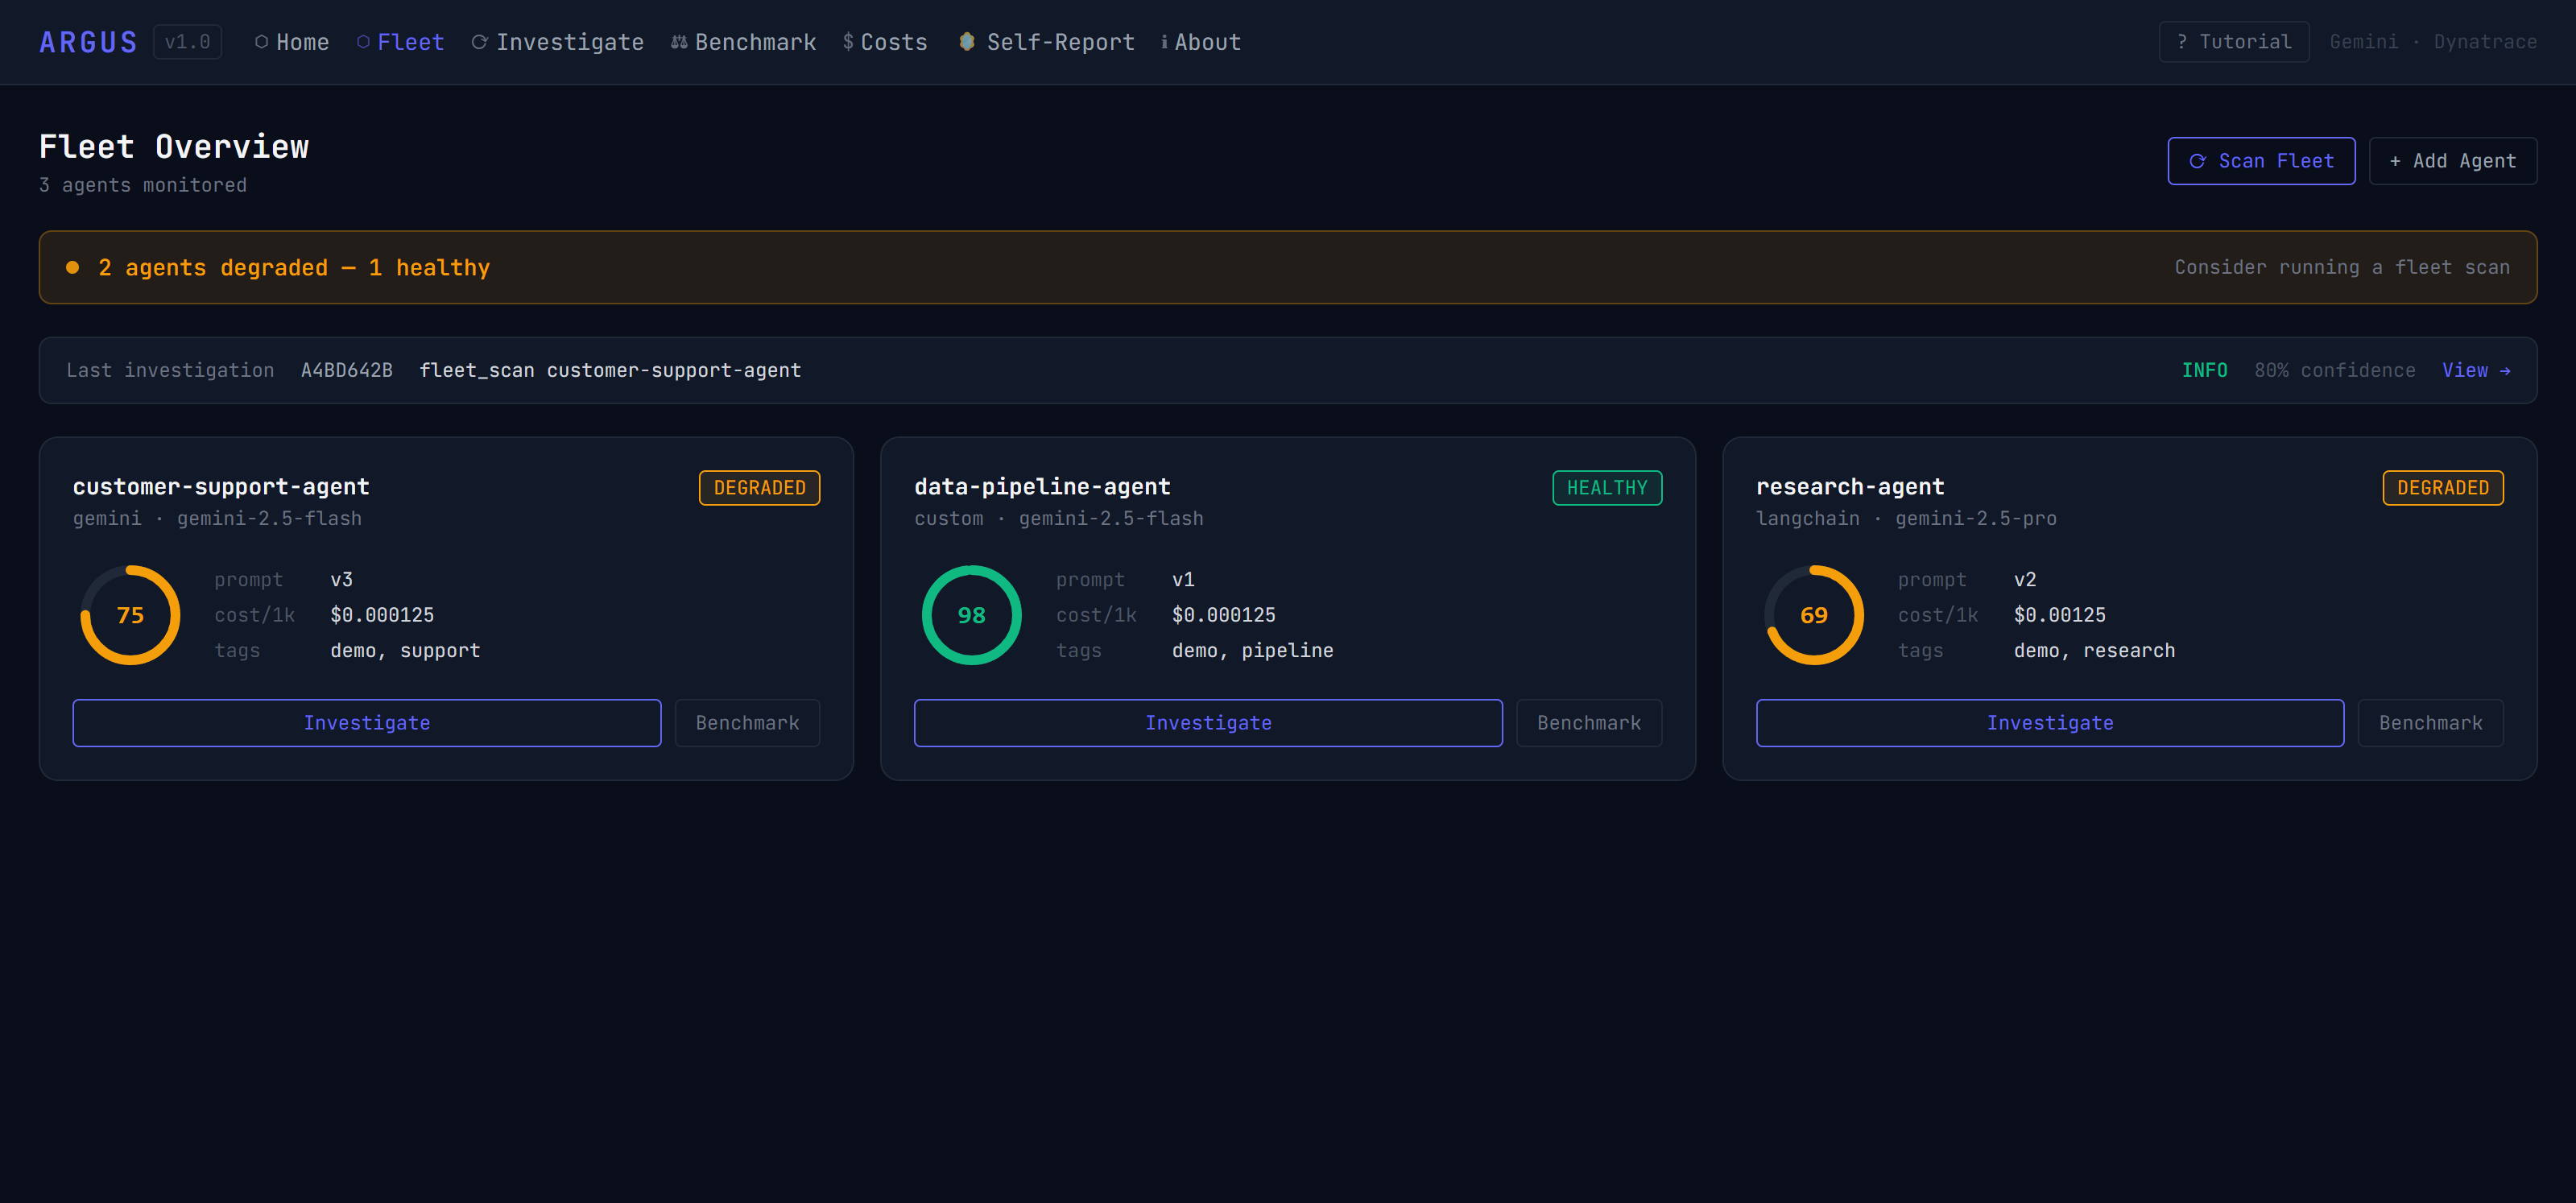View the last investigation details

pos(2476,370)
